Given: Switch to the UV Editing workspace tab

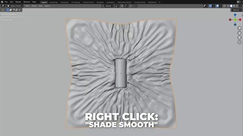Looking at the screenshot, I should (76, 2).
